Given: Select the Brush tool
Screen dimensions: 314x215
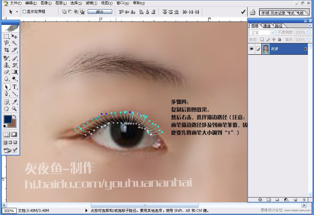Looking at the screenshot, I should (x=14, y=58).
